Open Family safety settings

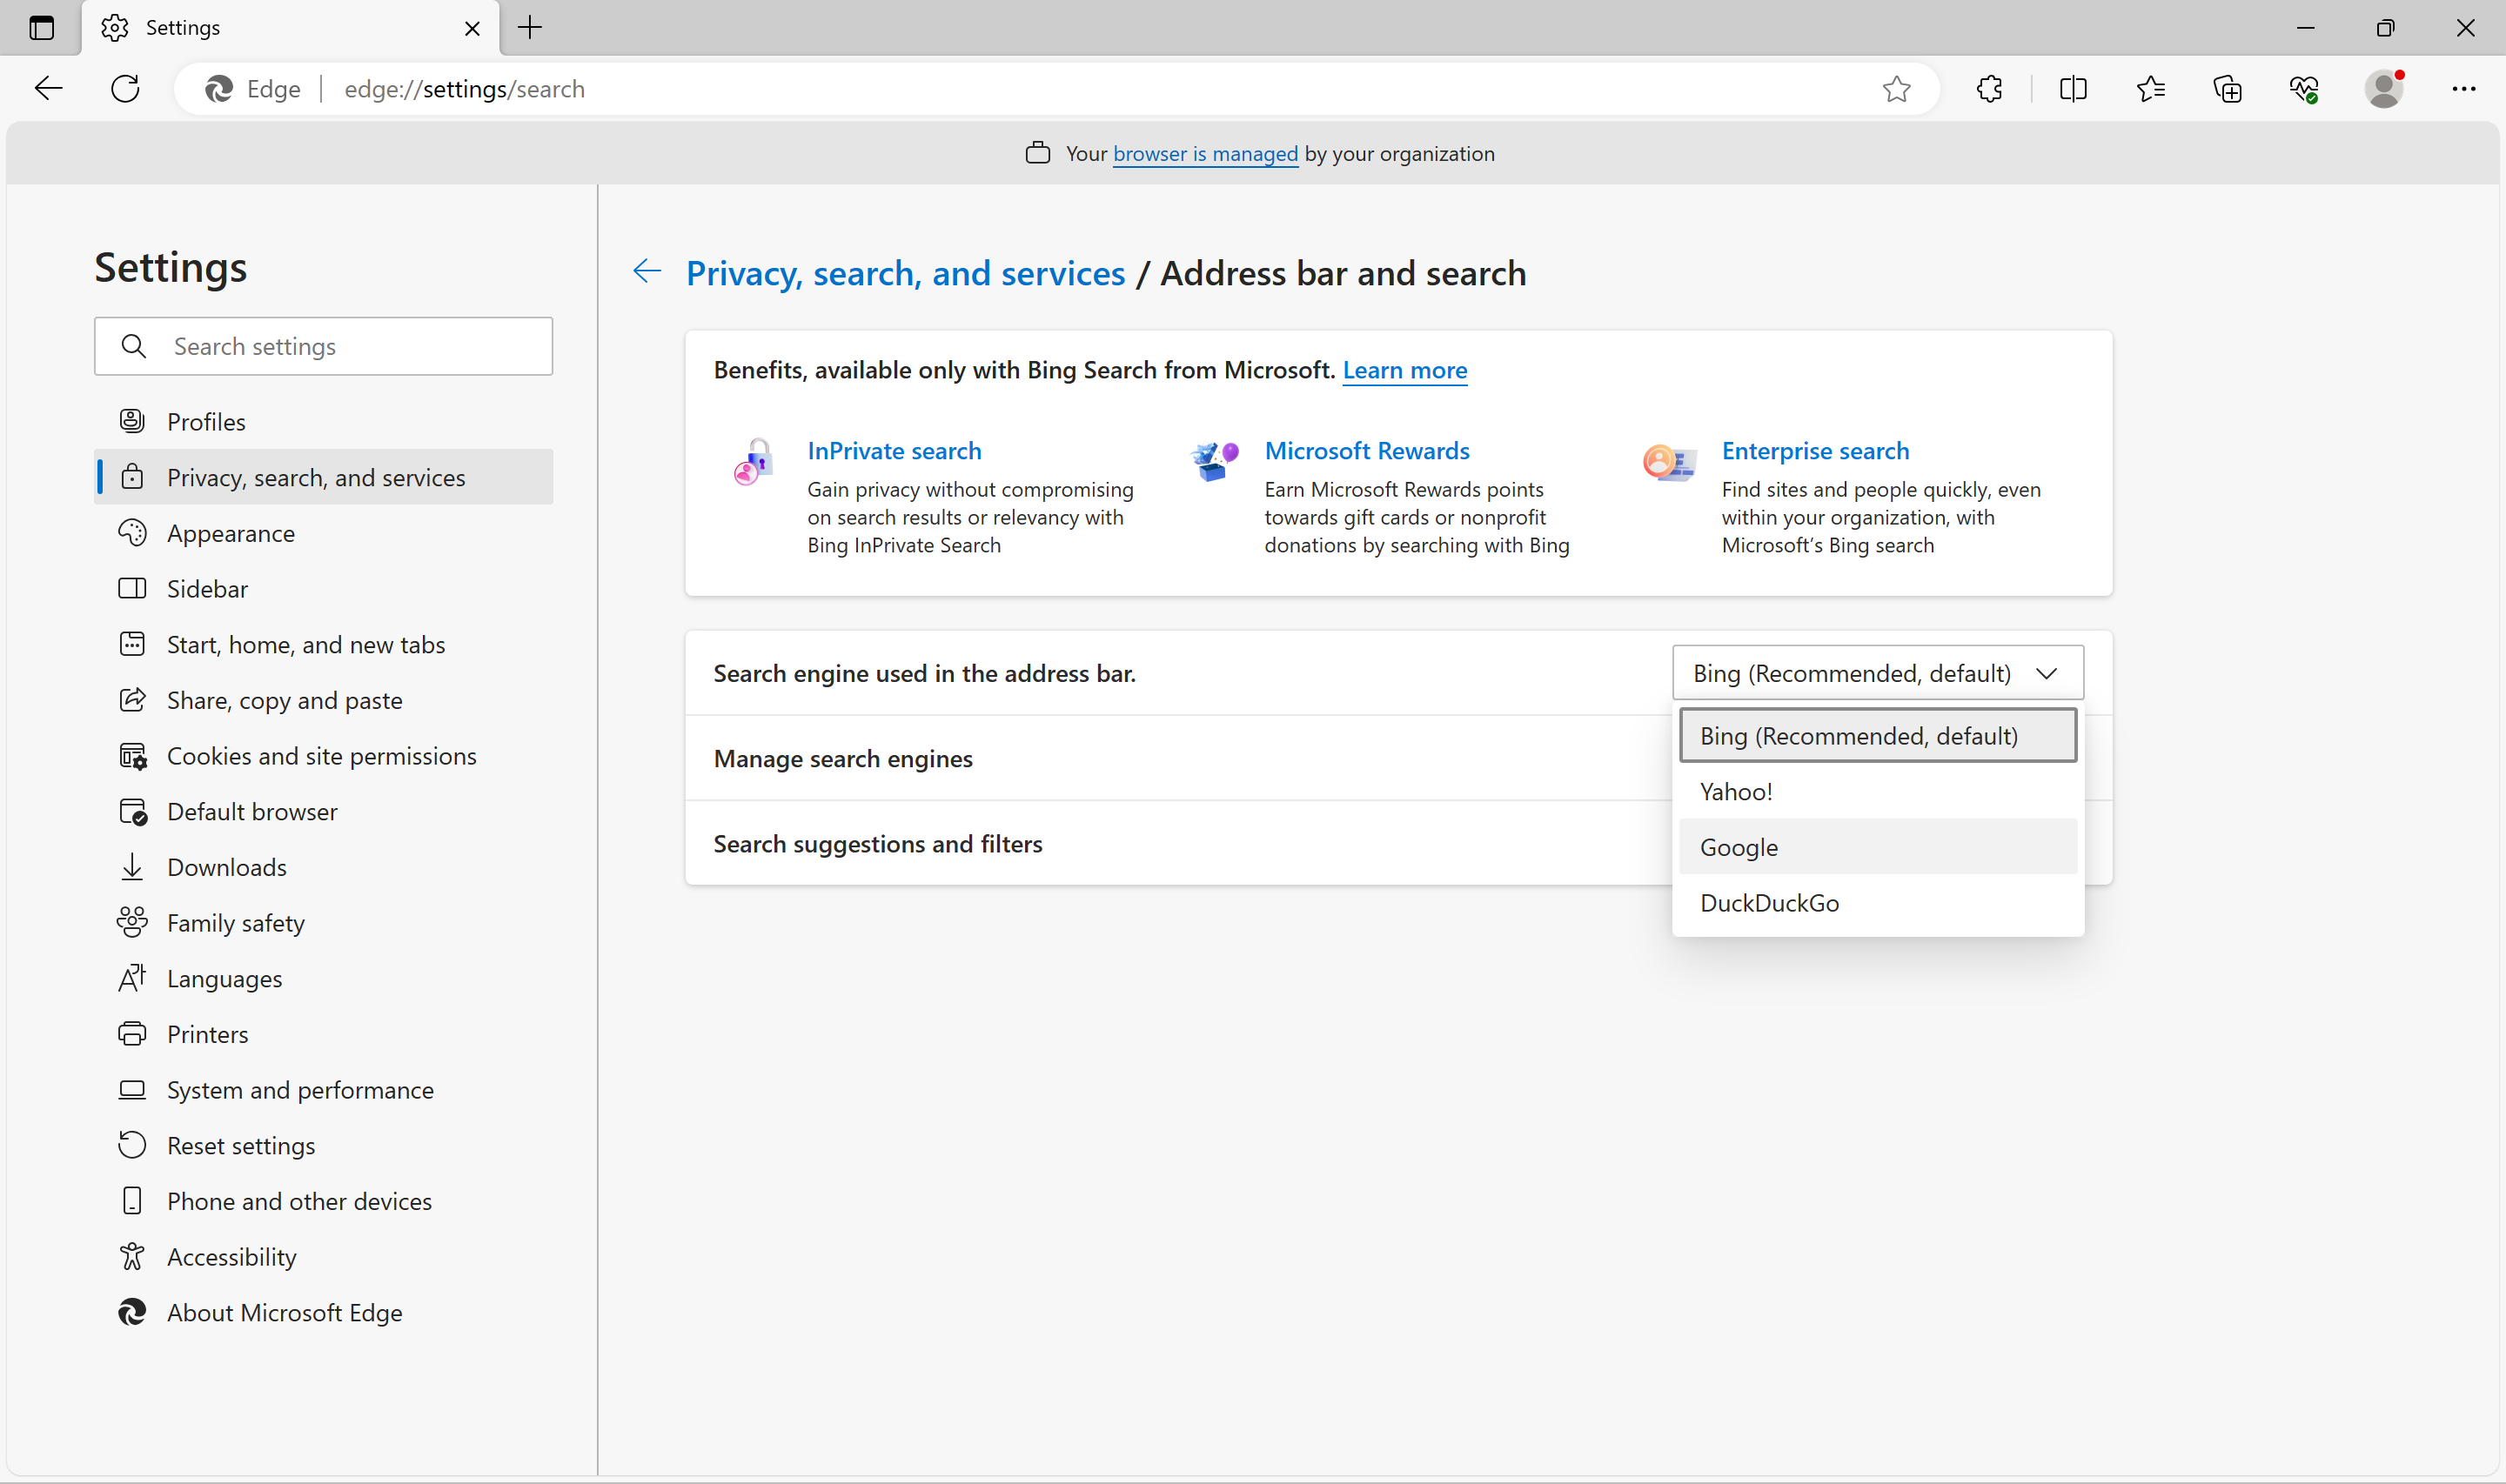(323, 922)
